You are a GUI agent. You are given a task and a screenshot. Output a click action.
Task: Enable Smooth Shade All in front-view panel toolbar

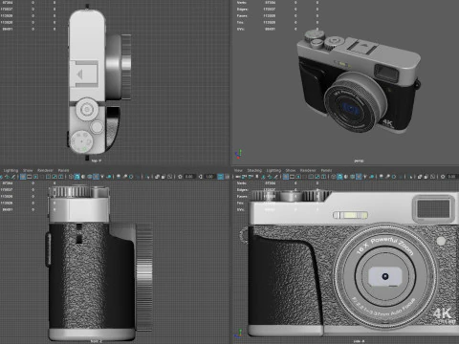tap(339, 177)
